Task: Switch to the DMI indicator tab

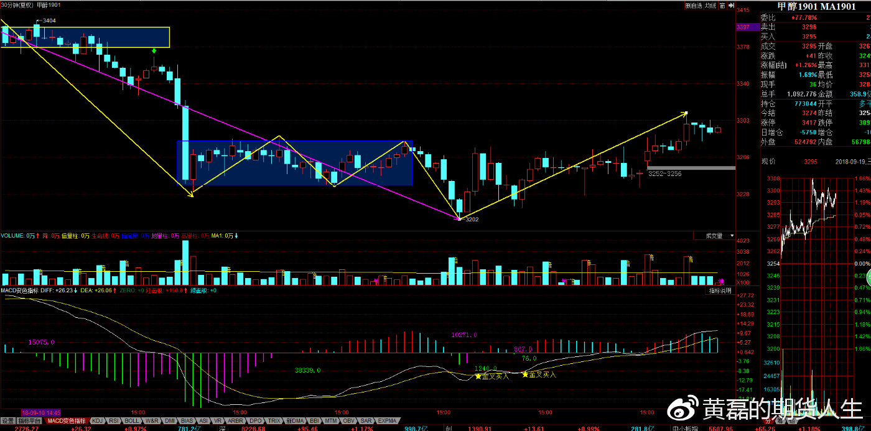Action: click(x=170, y=421)
